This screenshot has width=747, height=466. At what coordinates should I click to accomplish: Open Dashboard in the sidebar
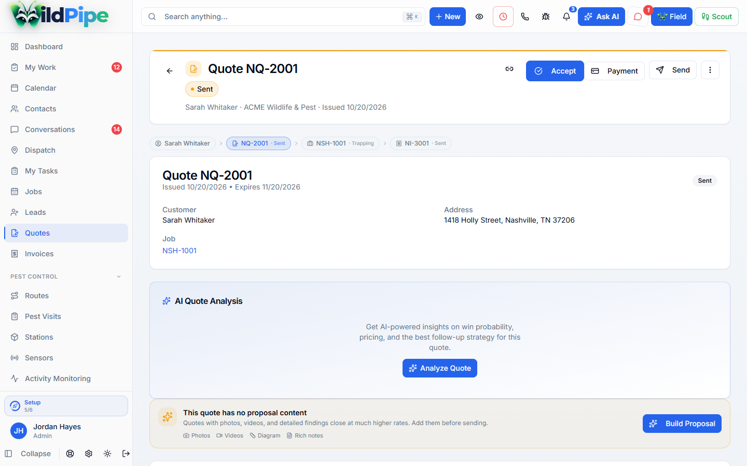[x=66, y=47]
